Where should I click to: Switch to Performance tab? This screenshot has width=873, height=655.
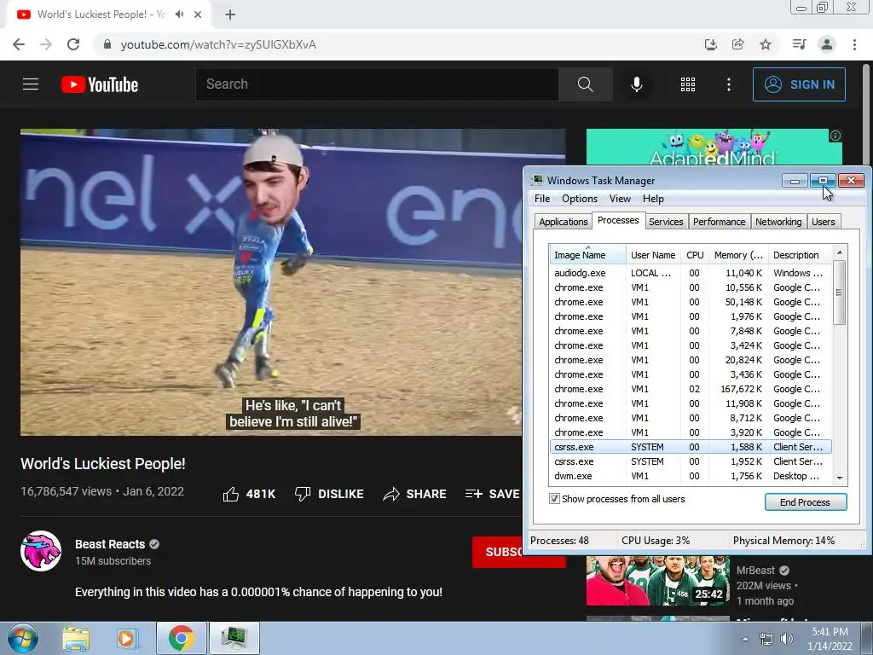point(719,222)
